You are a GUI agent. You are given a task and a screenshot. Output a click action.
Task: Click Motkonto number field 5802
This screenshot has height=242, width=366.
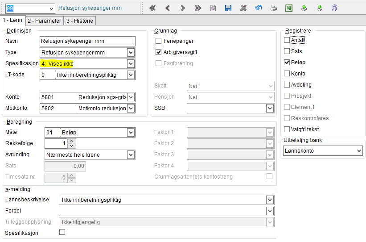pos(58,108)
